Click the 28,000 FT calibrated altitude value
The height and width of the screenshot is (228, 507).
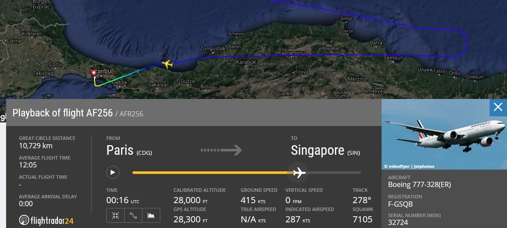point(190,200)
